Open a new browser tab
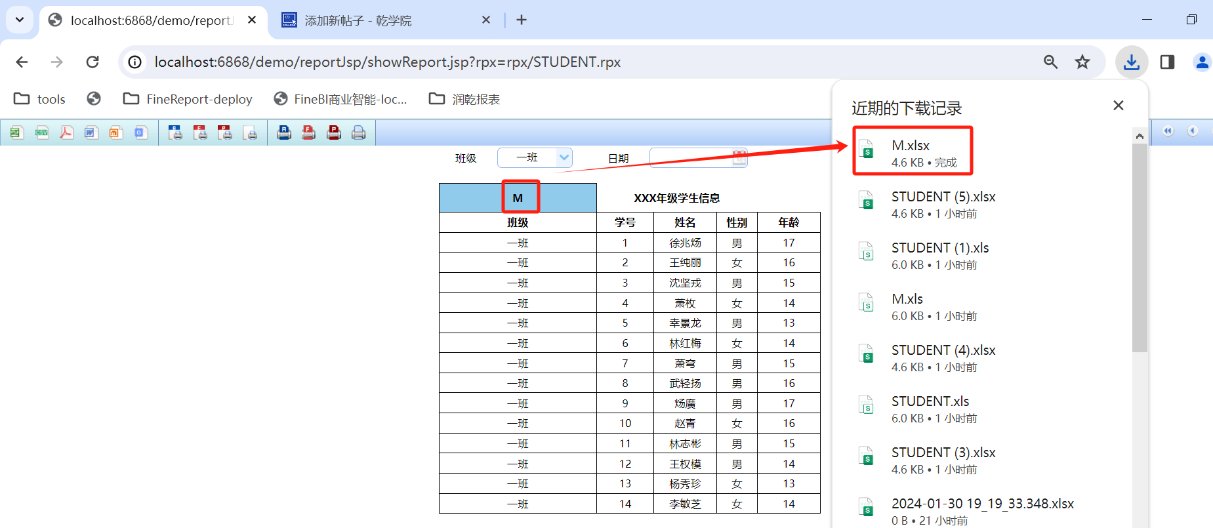1213x528 pixels. 522,20
